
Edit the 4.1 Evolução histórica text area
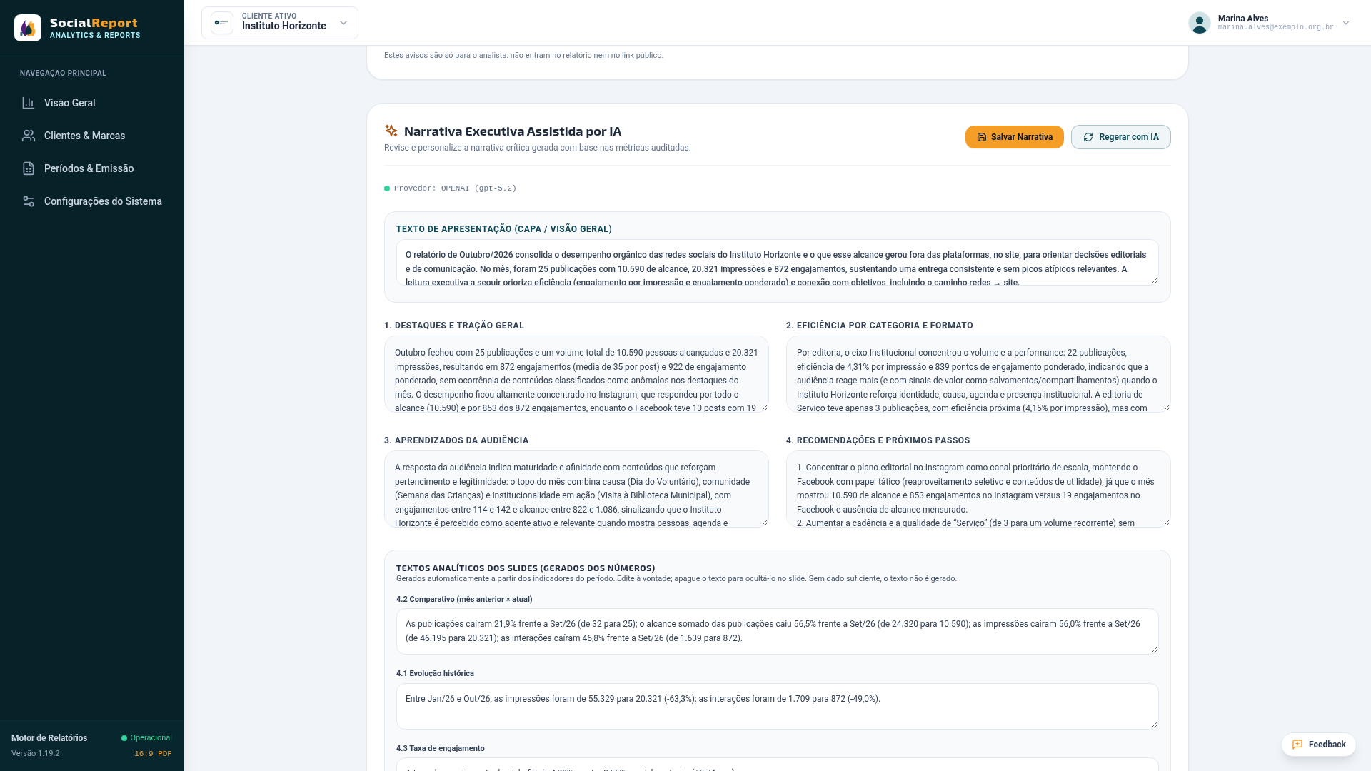pos(777,707)
